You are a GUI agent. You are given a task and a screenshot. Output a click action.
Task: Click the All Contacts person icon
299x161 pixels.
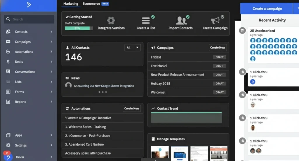pos(67,48)
